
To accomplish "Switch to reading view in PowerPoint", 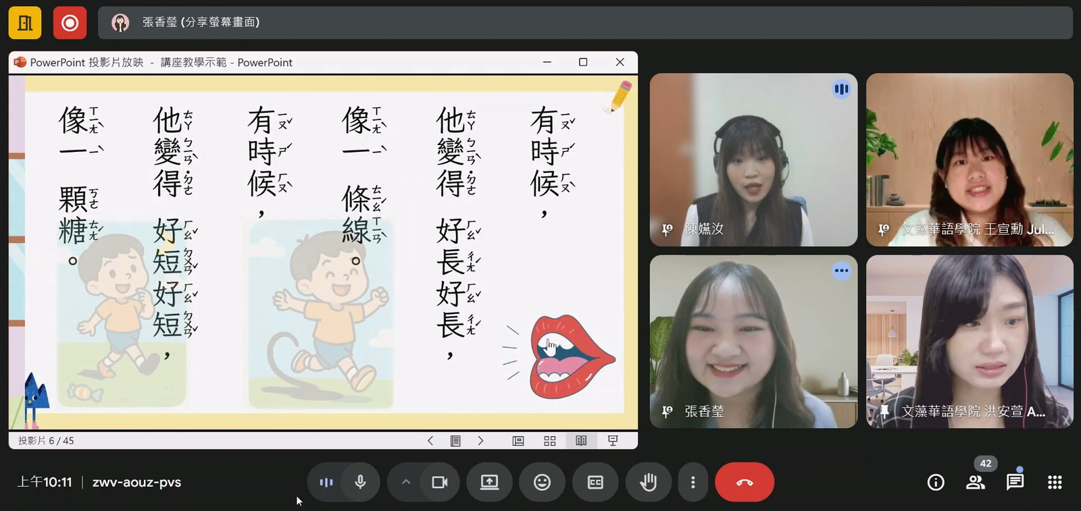I will click(x=581, y=441).
